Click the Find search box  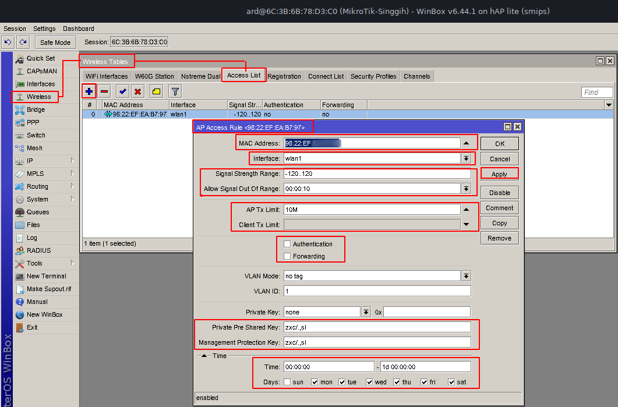coord(597,92)
